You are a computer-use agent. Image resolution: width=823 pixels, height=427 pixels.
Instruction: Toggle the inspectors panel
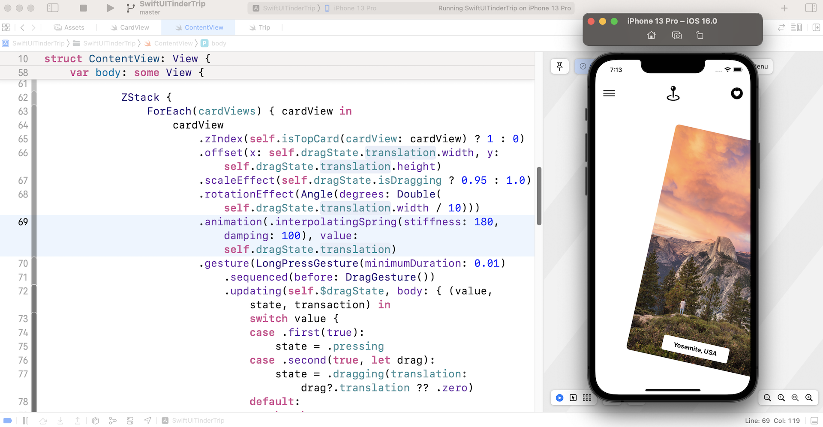(811, 8)
